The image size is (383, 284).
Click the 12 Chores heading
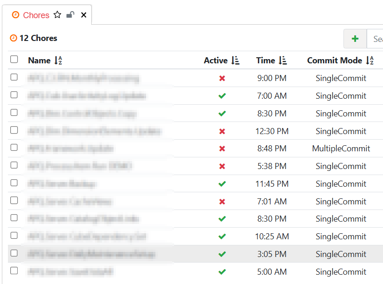(38, 38)
